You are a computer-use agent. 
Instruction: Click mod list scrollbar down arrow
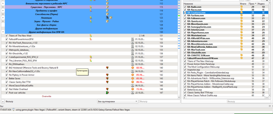click(179, 98)
